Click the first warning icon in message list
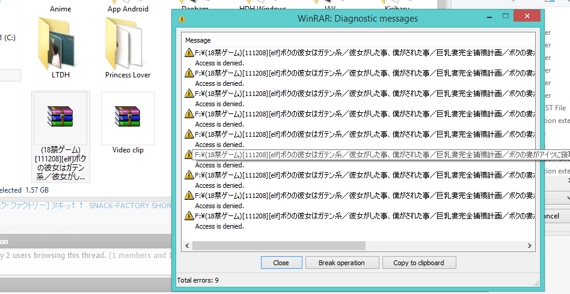Screen dimensions: 570x294 pos(189,53)
